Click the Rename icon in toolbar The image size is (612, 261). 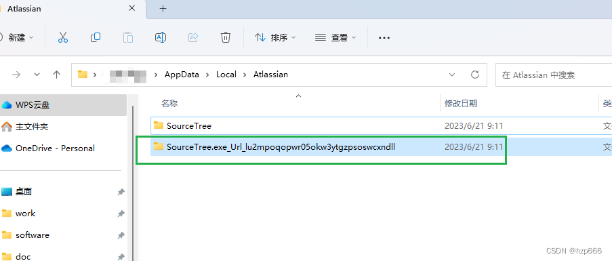161,37
